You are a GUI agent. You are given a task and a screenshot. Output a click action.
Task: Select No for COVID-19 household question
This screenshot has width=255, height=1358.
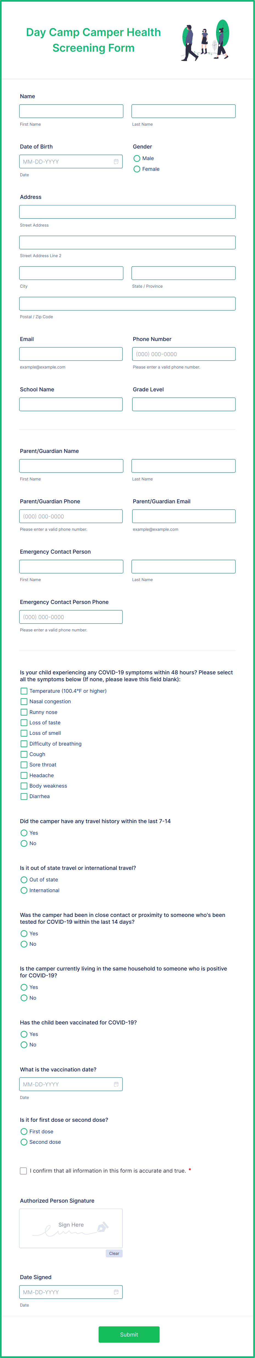pos(24,997)
